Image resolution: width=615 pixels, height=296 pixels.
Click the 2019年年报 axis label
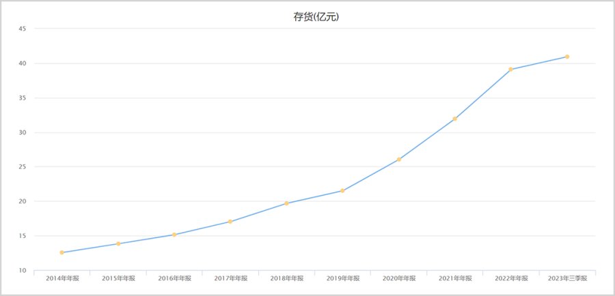(x=343, y=278)
